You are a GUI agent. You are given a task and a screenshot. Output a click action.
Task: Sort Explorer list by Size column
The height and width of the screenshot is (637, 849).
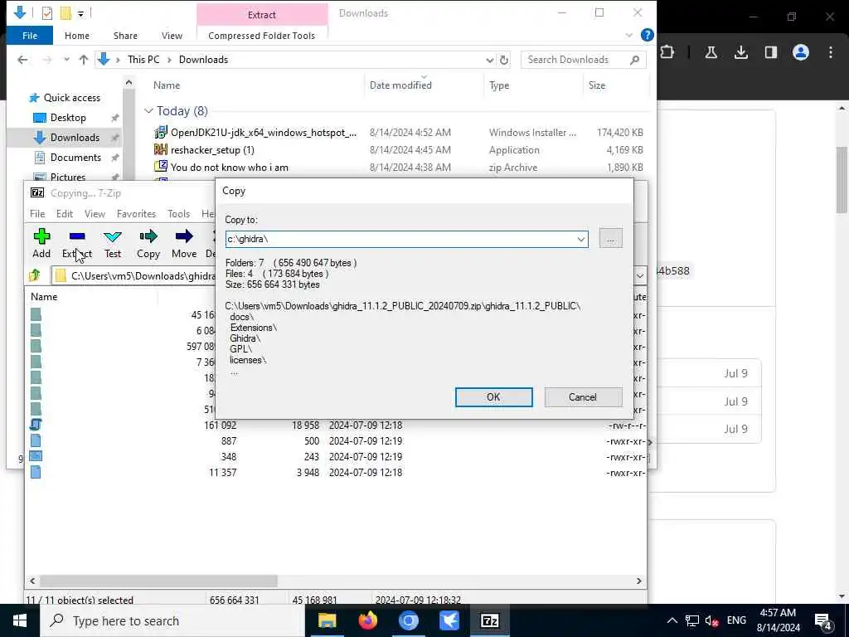click(597, 85)
